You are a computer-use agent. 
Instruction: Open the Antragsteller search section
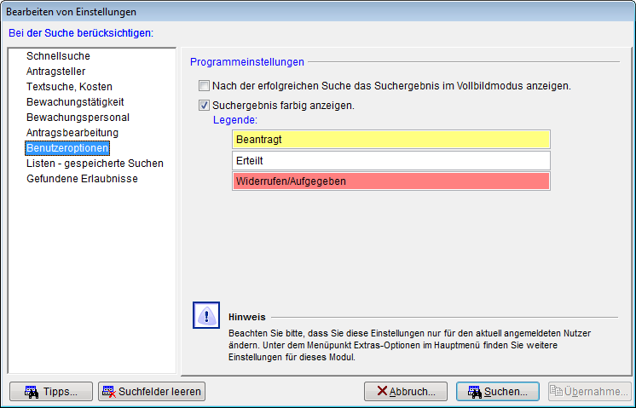click(55, 72)
